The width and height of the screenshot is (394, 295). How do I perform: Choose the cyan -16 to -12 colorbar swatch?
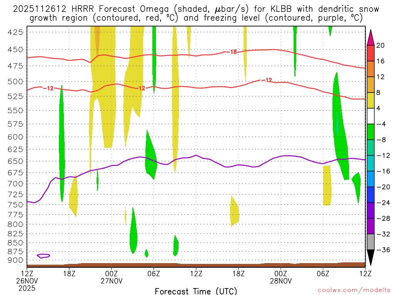[371, 163]
